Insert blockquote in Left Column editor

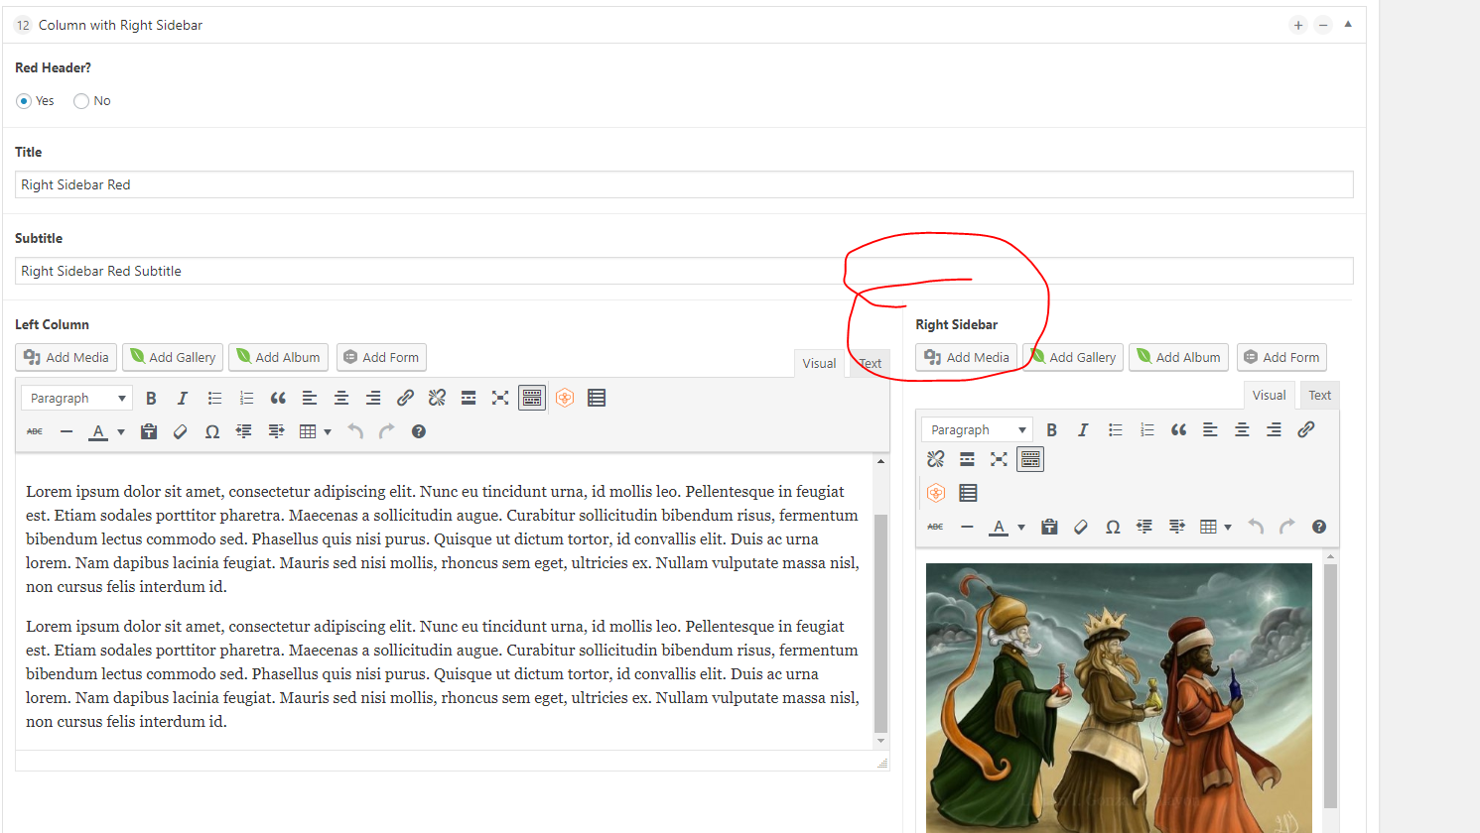(x=278, y=399)
